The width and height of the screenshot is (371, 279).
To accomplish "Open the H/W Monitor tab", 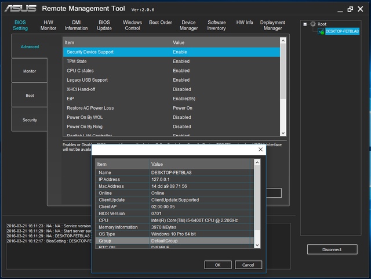I will click(48, 25).
